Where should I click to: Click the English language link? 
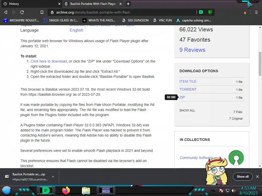point(76,30)
